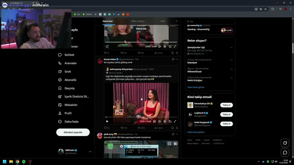Open floating Grok button at bottom right
Screen dimensions: 294x165
285,143
